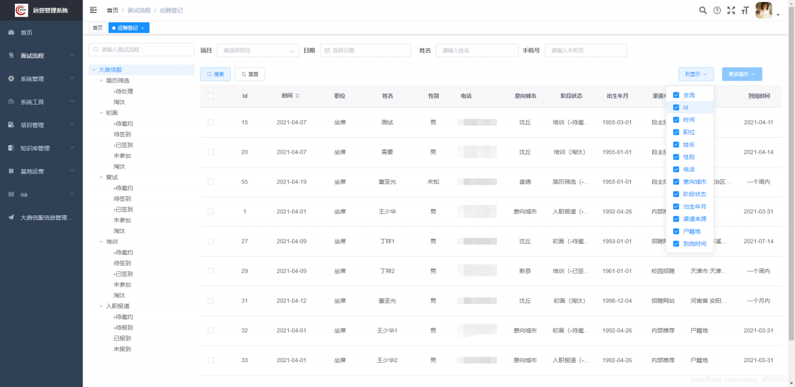
Task: Click the 搜索 button
Action: point(216,74)
